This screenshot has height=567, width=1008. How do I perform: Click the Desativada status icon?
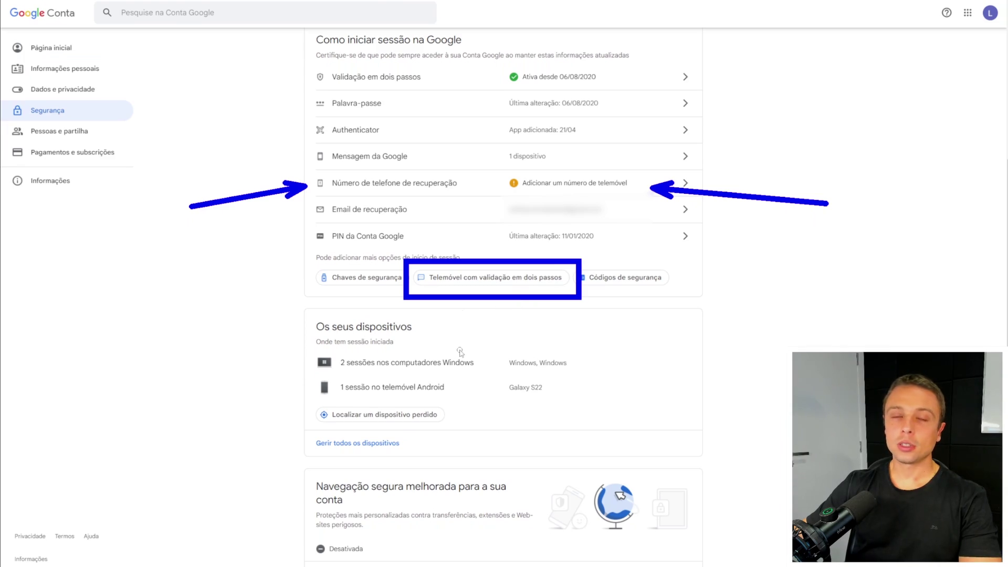(320, 549)
